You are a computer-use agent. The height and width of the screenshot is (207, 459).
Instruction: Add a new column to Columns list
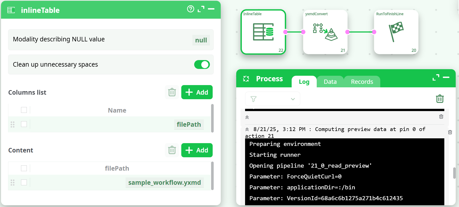click(x=197, y=92)
